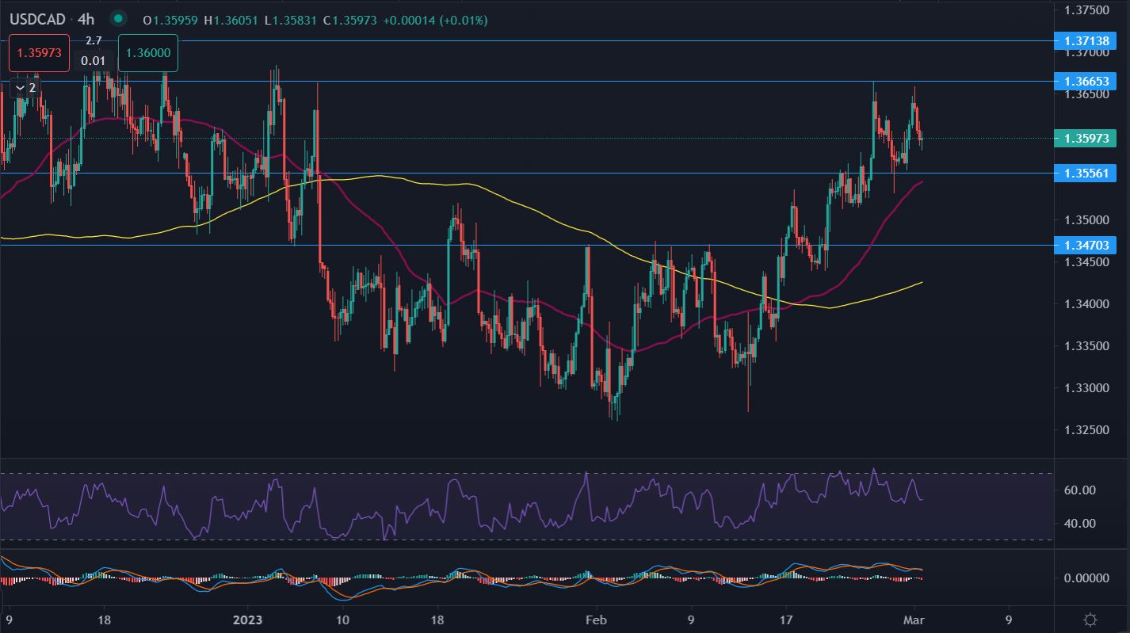Open the USDCAD symbol title
Screen dimensions: 1130x633
tap(37, 18)
